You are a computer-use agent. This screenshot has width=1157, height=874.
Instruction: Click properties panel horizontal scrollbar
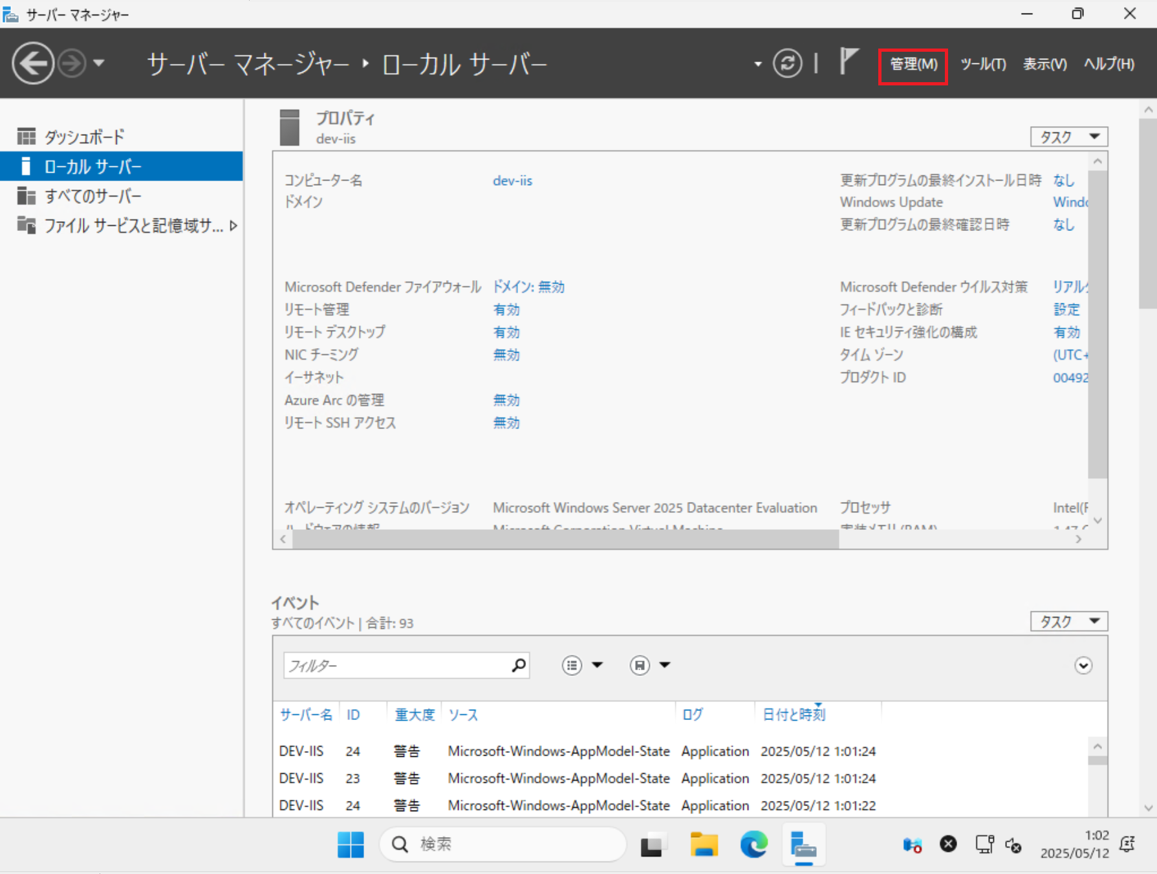point(566,539)
